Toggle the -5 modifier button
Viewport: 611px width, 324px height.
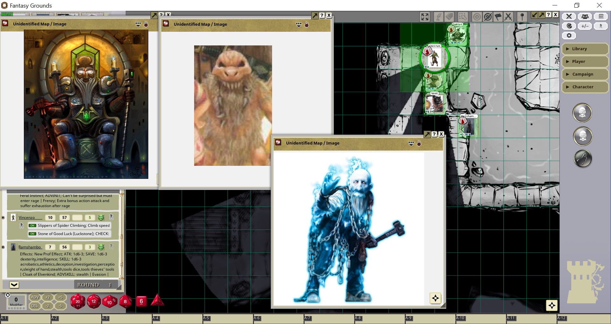60,306
